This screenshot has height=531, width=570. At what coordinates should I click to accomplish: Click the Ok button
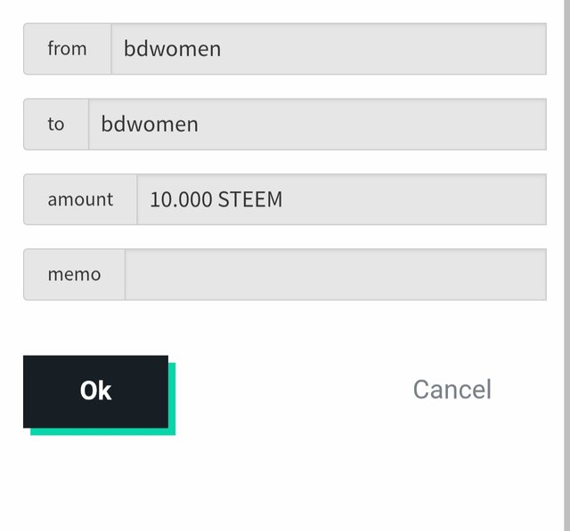tap(95, 391)
